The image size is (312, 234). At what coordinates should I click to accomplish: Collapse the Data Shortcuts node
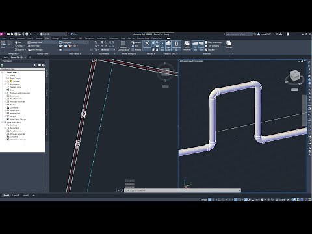pos(2,122)
